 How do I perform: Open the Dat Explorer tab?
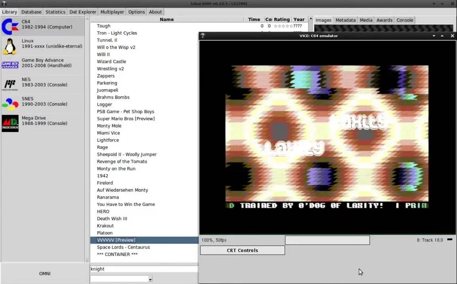point(83,12)
